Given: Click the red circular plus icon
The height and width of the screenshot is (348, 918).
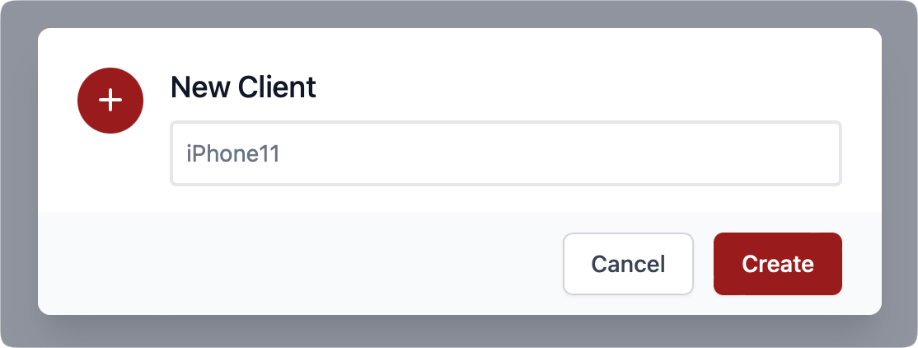Looking at the screenshot, I should tap(110, 101).
